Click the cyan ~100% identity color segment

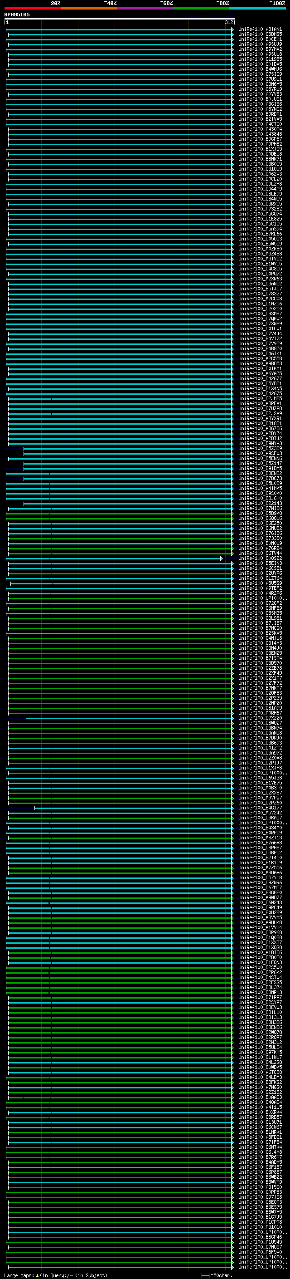(x=257, y=8)
